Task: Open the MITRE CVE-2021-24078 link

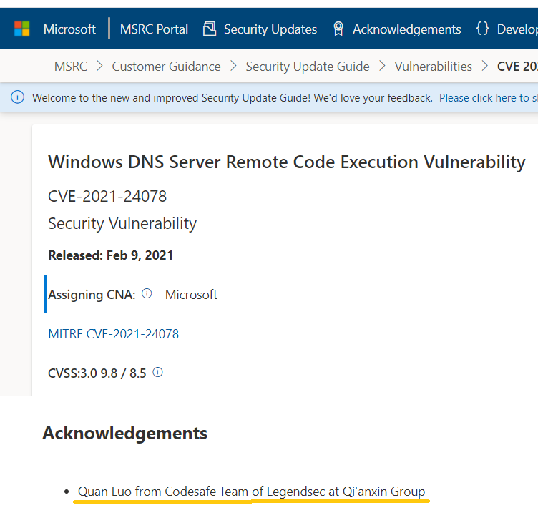Action: [x=114, y=333]
